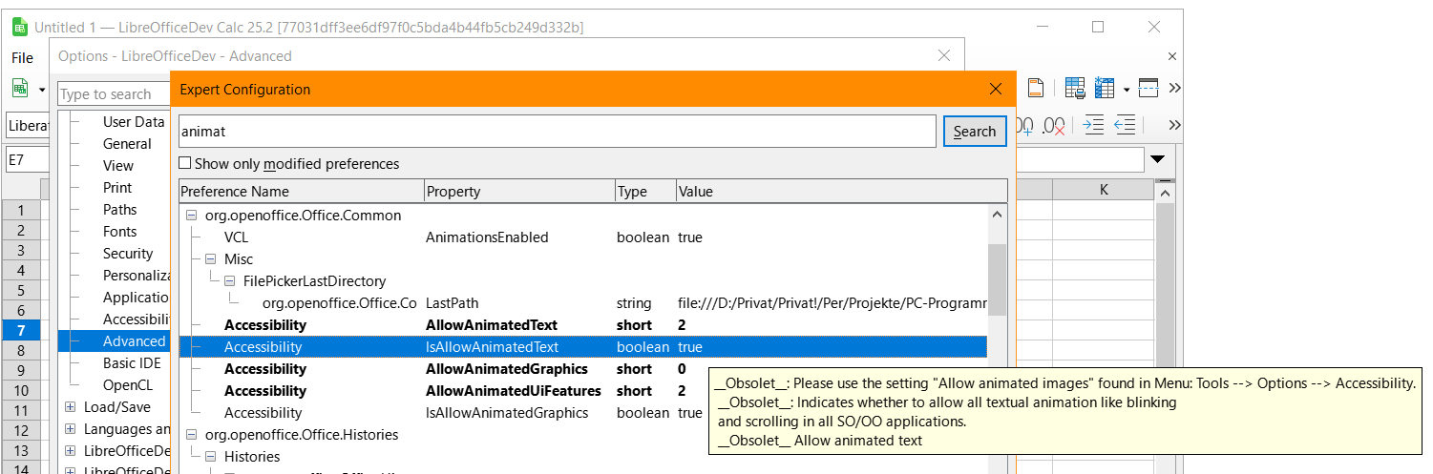Select the AllowAnimatedText preference row
Image resolution: width=1433 pixels, height=474 pixels.
[582, 325]
